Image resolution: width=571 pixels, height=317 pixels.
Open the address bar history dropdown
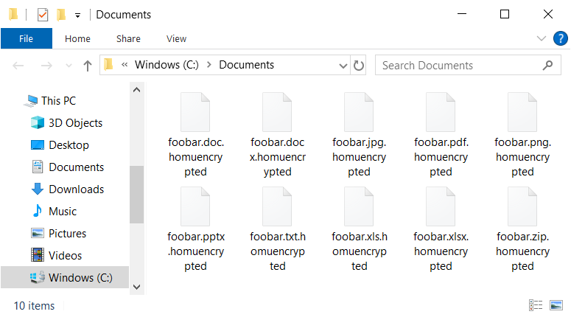343,66
